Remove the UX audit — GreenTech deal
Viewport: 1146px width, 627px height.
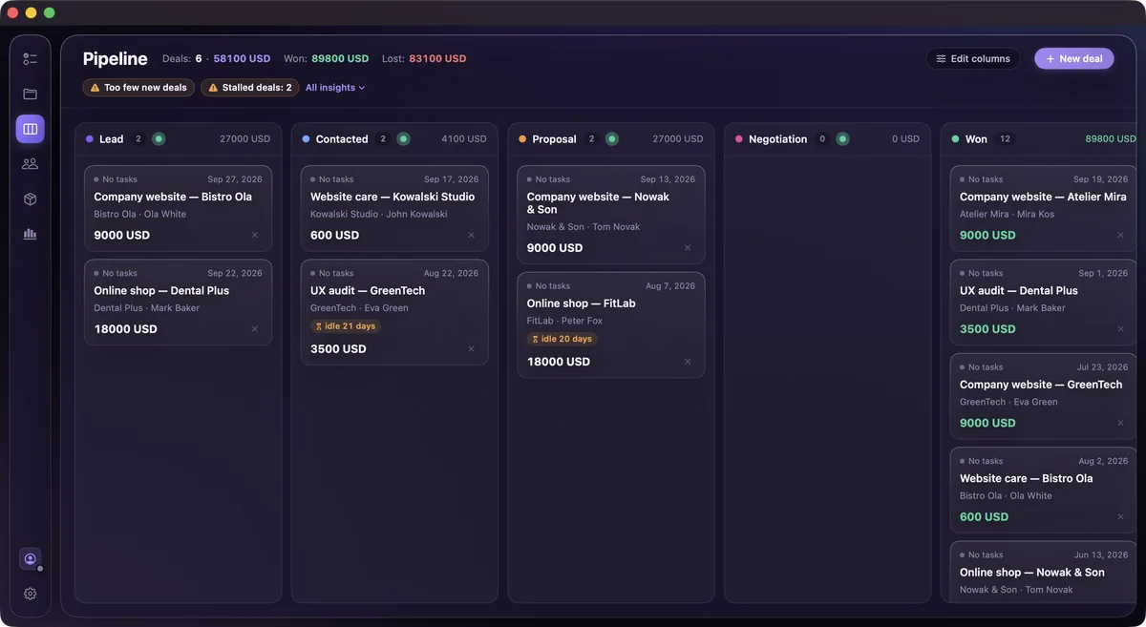(x=471, y=349)
